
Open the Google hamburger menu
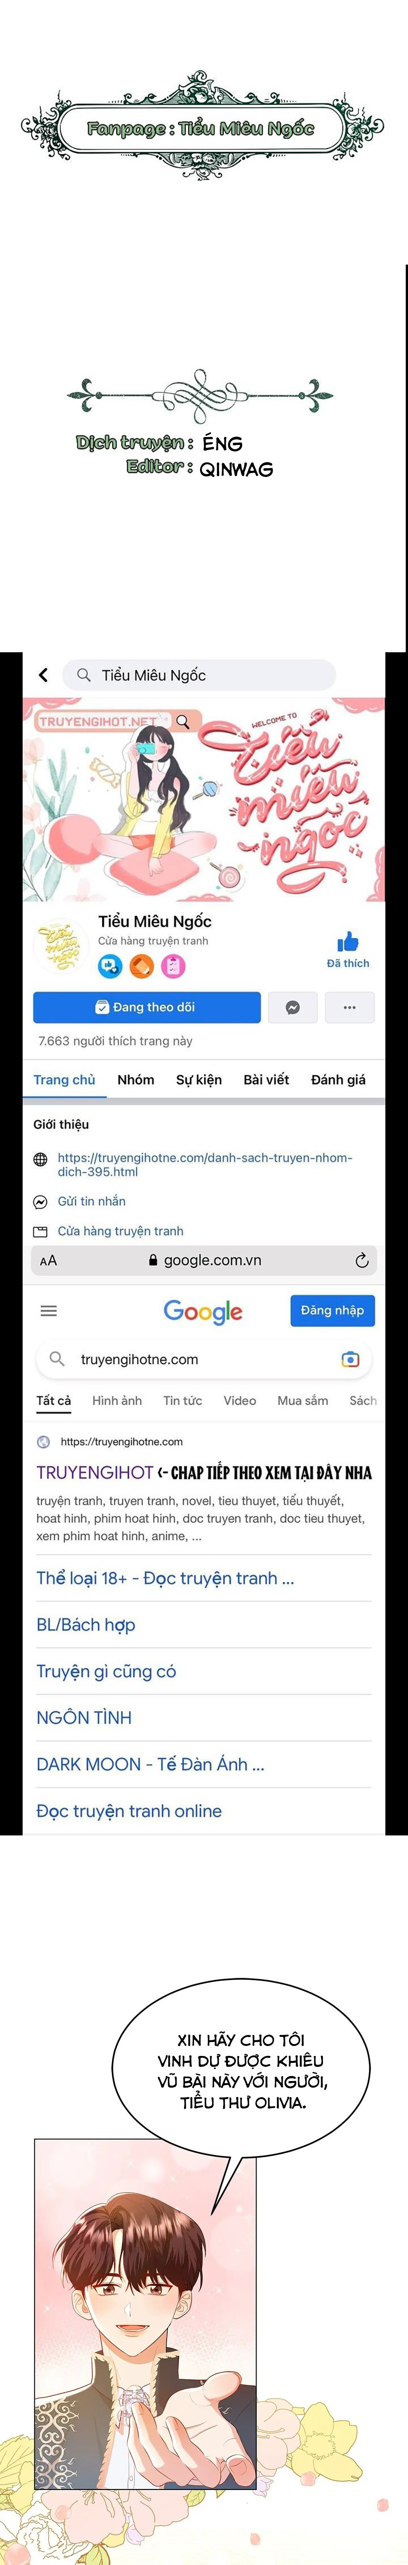point(49,1310)
